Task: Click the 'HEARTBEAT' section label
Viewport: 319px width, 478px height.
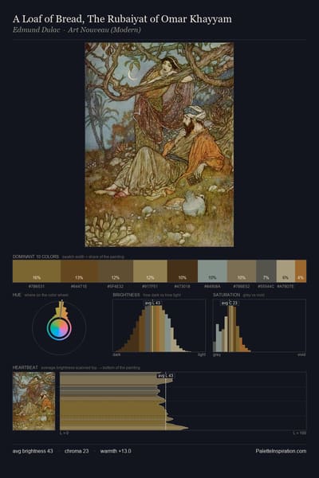Action: (x=26, y=367)
